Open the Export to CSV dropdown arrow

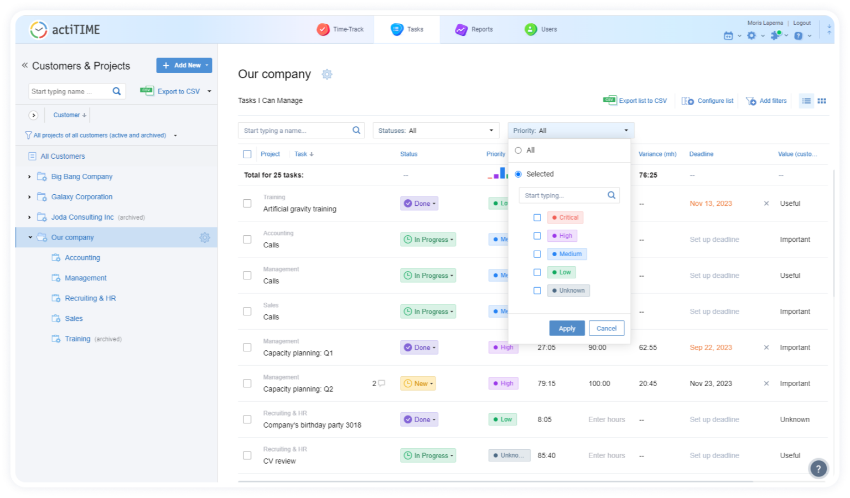208,91
